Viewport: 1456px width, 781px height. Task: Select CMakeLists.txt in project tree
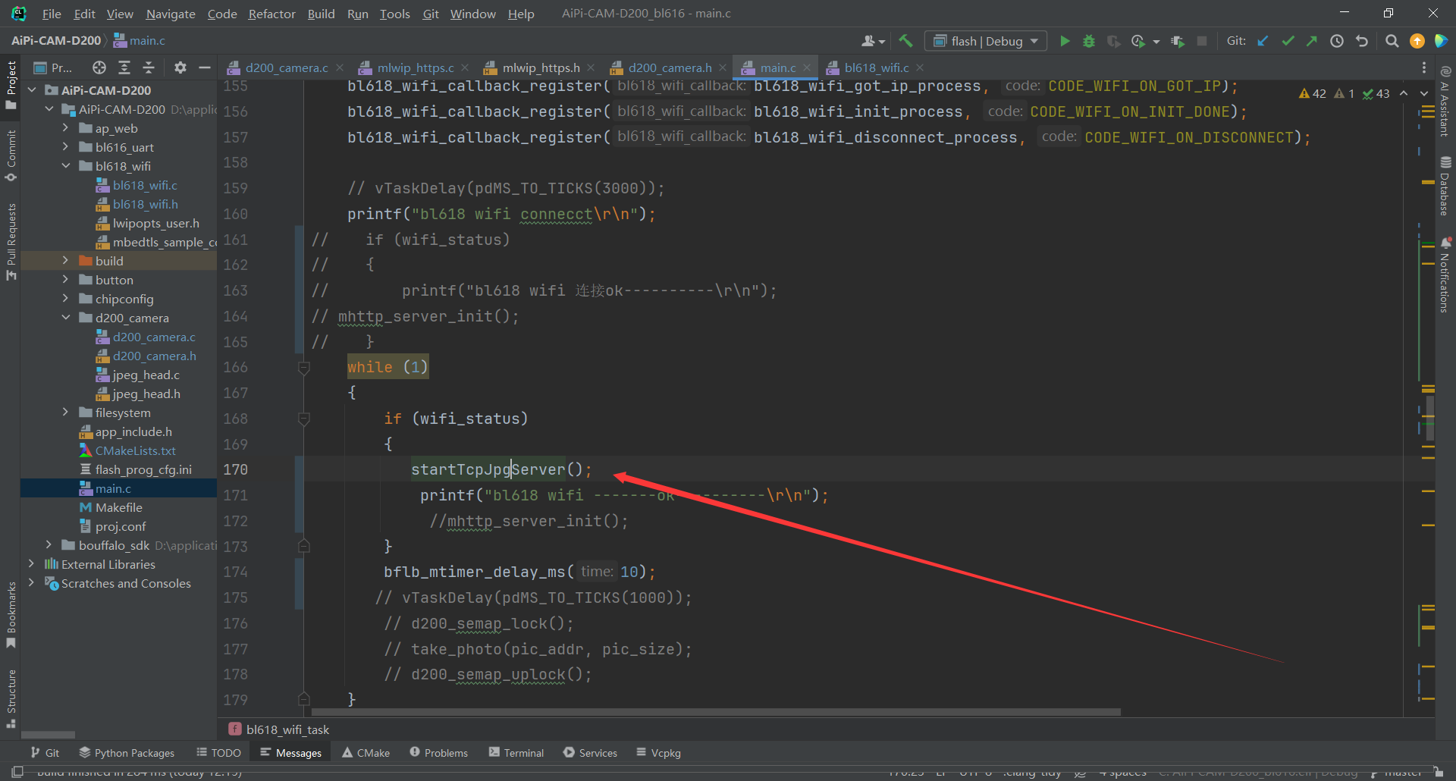click(x=135, y=450)
